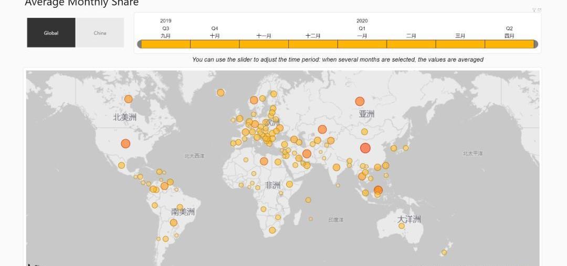
Task: Click the large red bubble over China
Action: click(x=365, y=148)
